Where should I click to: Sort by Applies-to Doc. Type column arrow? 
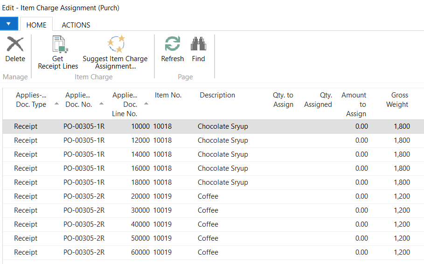57,104
